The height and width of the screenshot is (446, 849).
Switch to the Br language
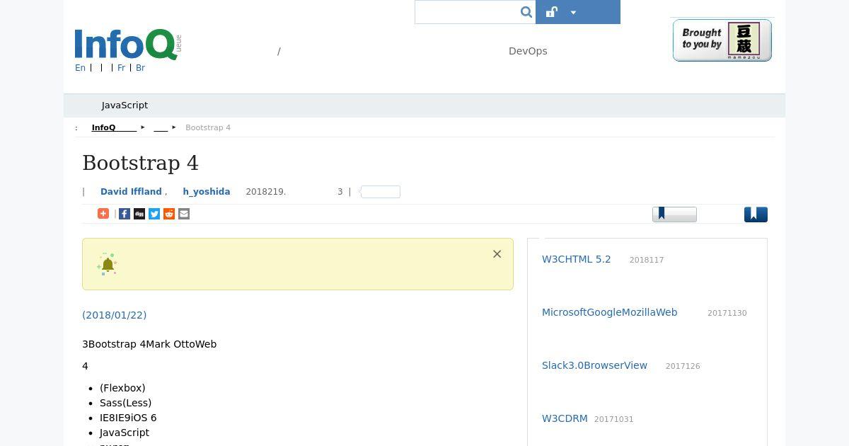pos(140,68)
